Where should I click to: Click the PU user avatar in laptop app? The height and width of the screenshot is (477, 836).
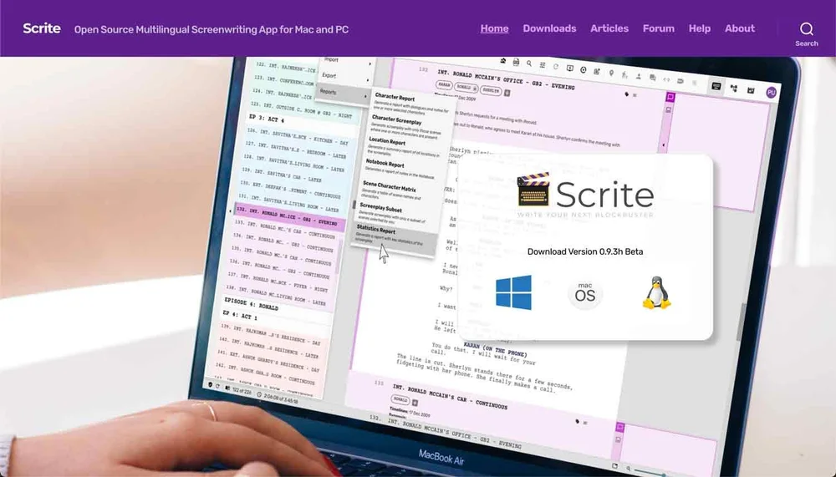coord(771,92)
